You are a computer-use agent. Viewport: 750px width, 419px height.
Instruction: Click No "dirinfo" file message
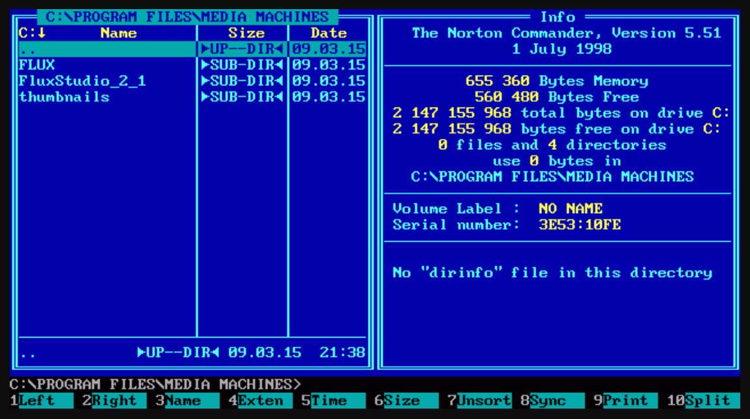coord(552,273)
